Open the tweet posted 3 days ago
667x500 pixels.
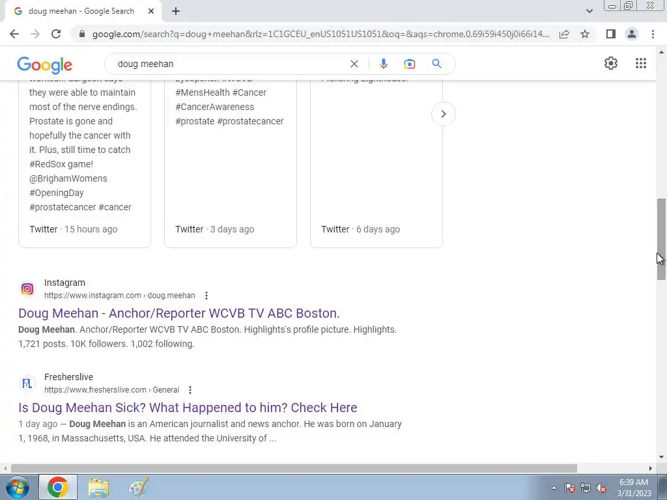(230, 163)
